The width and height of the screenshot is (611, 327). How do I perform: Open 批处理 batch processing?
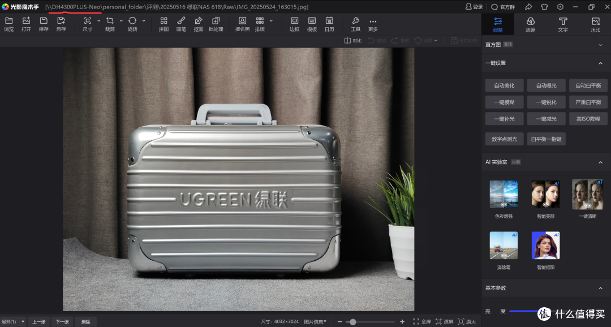click(x=216, y=24)
